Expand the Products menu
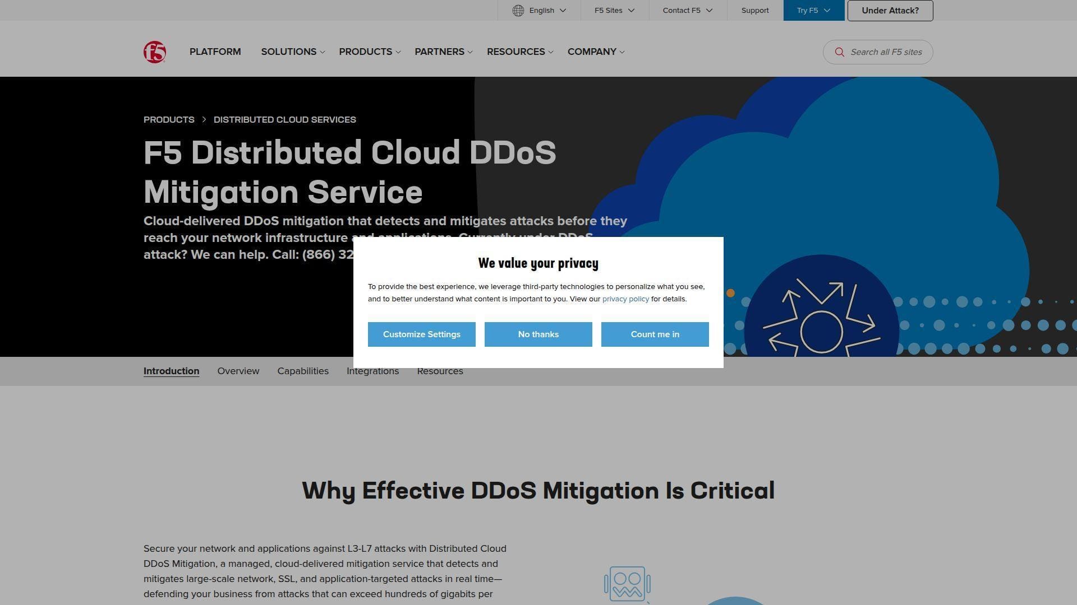 pyautogui.click(x=370, y=52)
